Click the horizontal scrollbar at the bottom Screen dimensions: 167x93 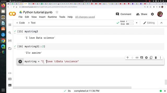(x=72, y=88)
